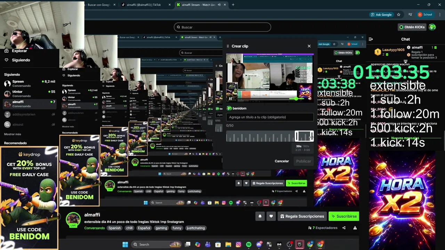Image resolution: width=445 pixels, height=250 pixels.
Task: Collapse the chat panel with the arrow icon
Action: [x=371, y=39]
